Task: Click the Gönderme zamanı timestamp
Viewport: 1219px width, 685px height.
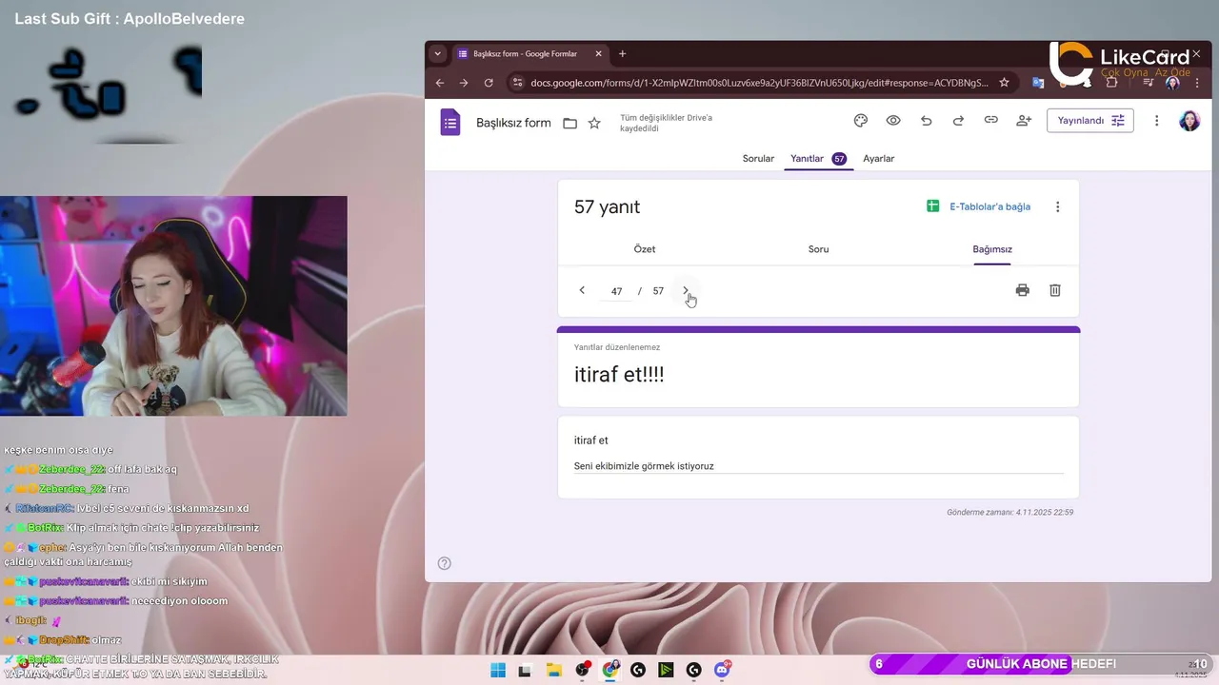Action: pos(1010,512)
